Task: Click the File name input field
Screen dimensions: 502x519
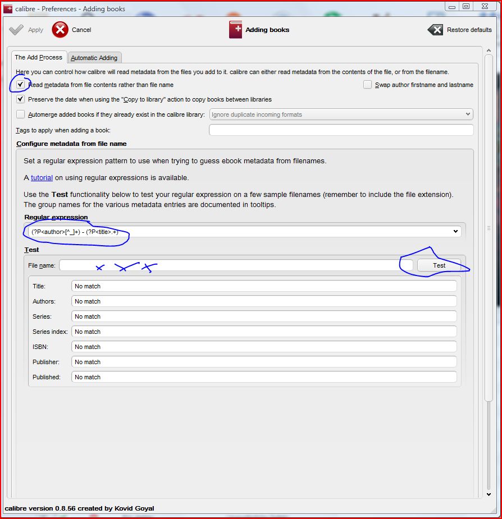Action: (236, 265)
